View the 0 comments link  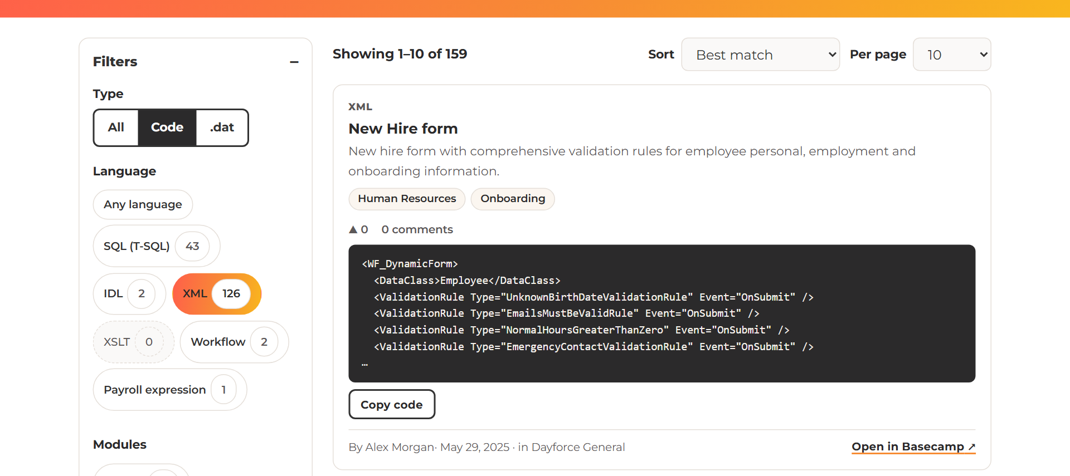[x=417, y=229]
